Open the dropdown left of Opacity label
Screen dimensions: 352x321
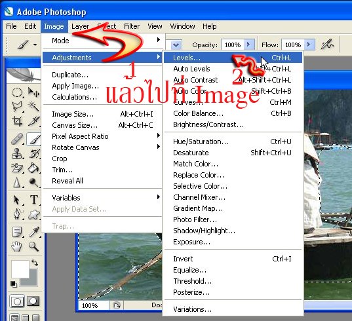tap(176, 45)
